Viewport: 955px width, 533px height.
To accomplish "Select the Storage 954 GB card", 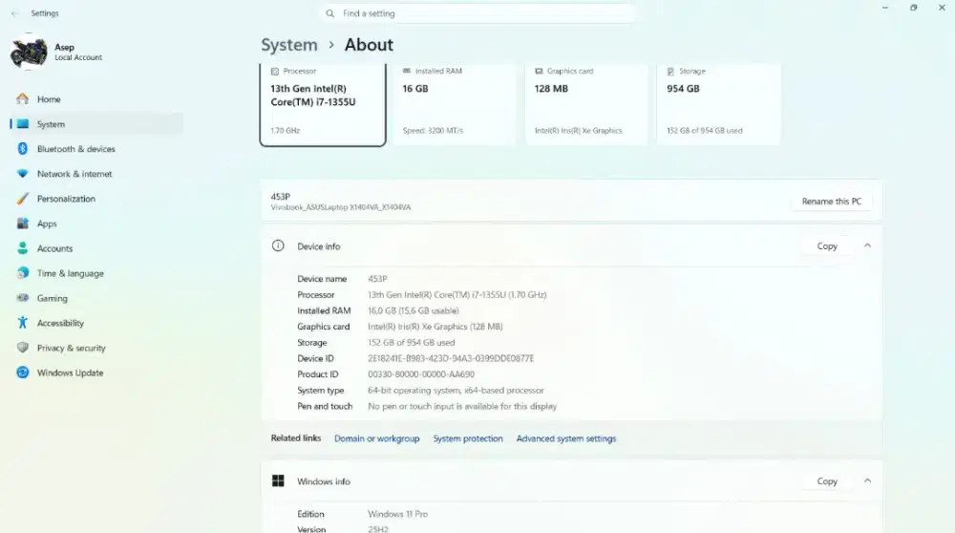I will click(x=719, y=103).
